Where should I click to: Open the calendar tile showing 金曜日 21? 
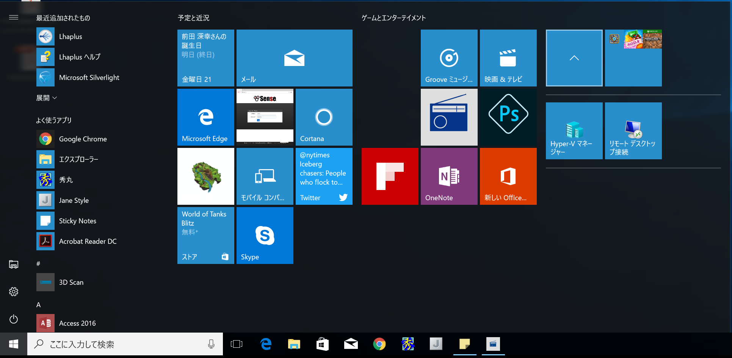(x=206, y=58)
